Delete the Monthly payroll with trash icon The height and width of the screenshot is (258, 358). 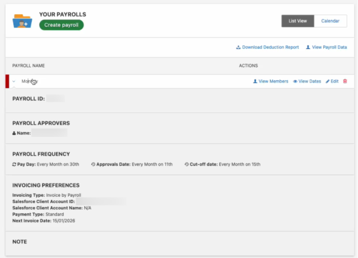point(345,81)
